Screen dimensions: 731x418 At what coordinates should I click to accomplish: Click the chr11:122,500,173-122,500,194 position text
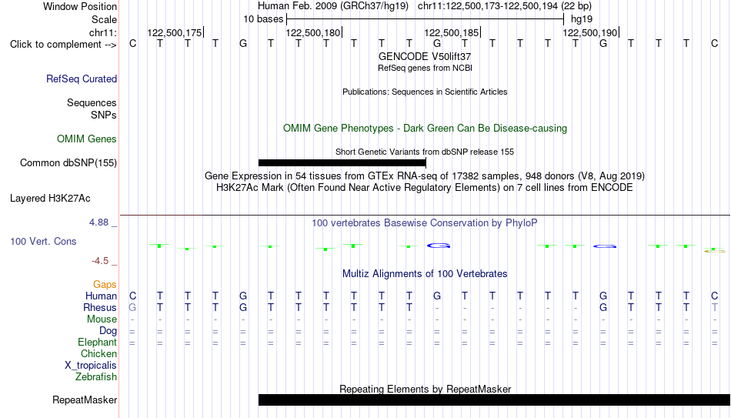(505, 6)
